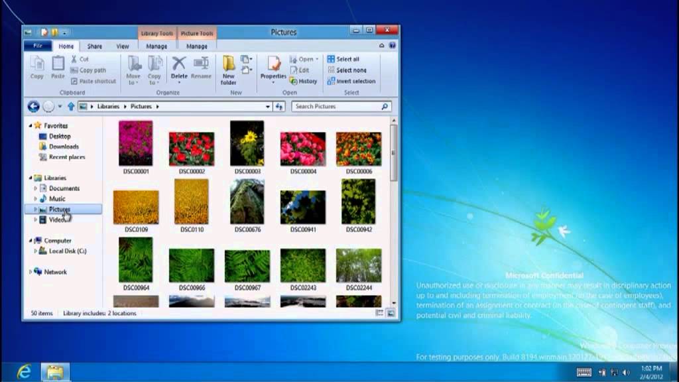Open the Move to command

coord(133,70)
